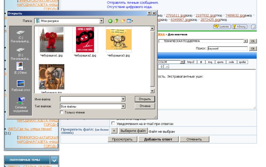Click the Выберите файл button
This screenshot has width=266, height=167.
(x=133, y=131)
